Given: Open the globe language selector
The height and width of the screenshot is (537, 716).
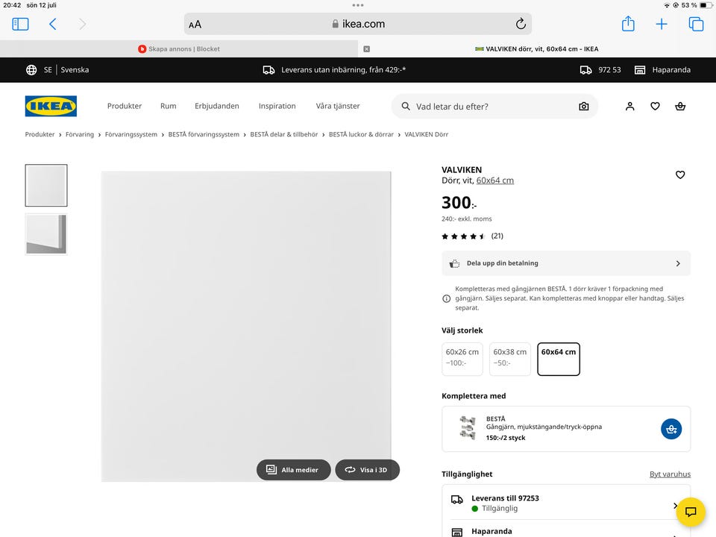Looking at the screenshot, I should pos(31,70).
